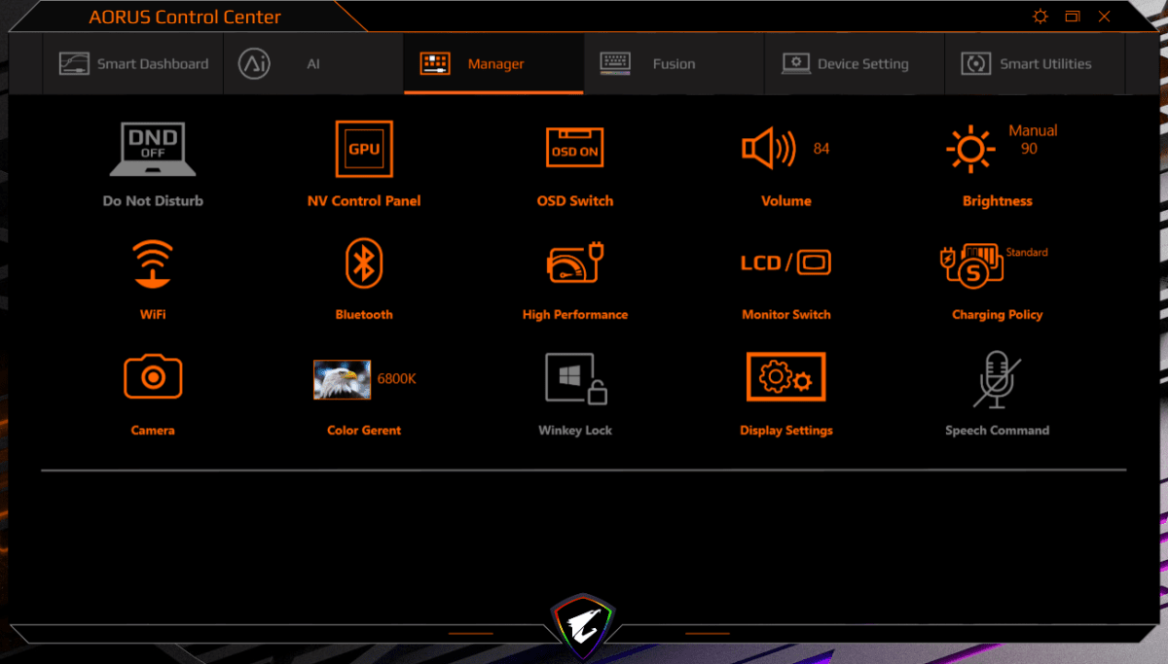Click the Monitor Switch label
1168x664 pixels.
[x=786, y=315]
